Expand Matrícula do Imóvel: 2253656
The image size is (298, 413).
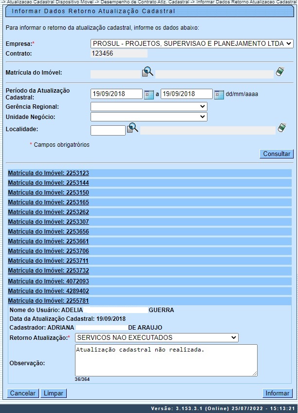(x=48, y=232)
